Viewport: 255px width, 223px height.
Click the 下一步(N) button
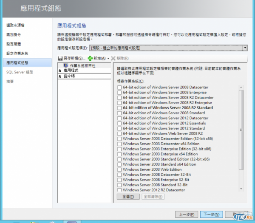click(211, 215)
